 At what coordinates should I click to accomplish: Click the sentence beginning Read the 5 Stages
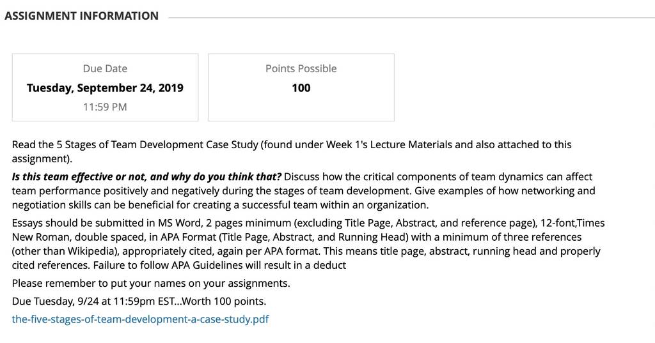292,151
